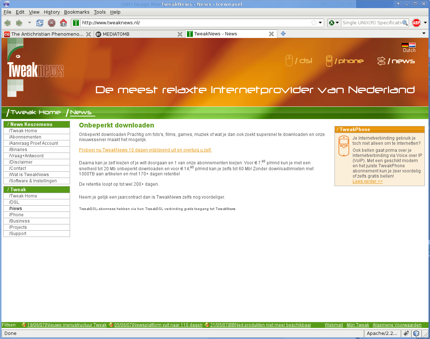Viewport: 430px width, 339px height.
Task: Click the Adblock Plus ABP icon
Action: (416, 23)
